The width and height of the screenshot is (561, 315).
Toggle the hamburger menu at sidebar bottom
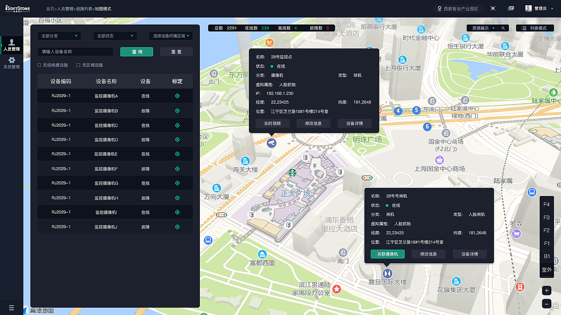12,308
